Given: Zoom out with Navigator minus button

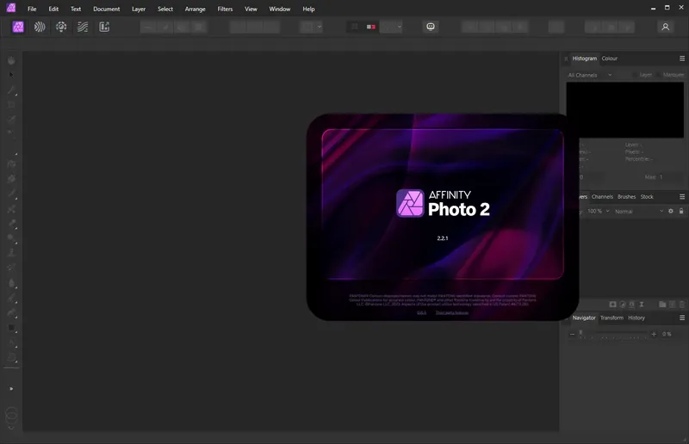Looking at the screenshot, I should click(572, 334).
